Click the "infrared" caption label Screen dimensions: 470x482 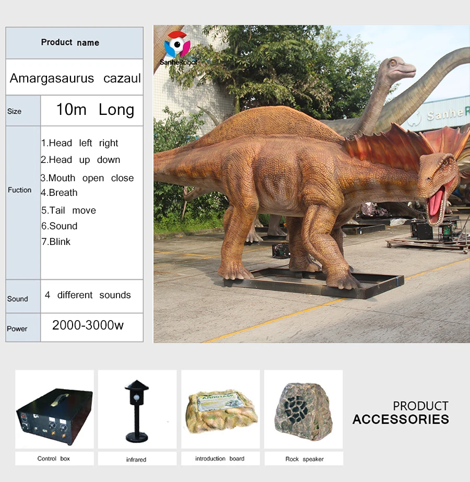(x=136, y=460)
